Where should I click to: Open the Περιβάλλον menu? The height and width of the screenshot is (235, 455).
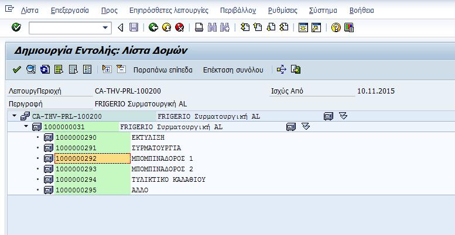click(x=238, y=11)
